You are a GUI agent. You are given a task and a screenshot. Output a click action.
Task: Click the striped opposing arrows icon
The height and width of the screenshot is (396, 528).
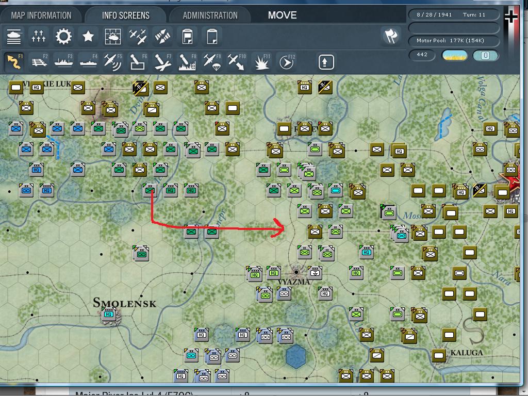[162, 37]
